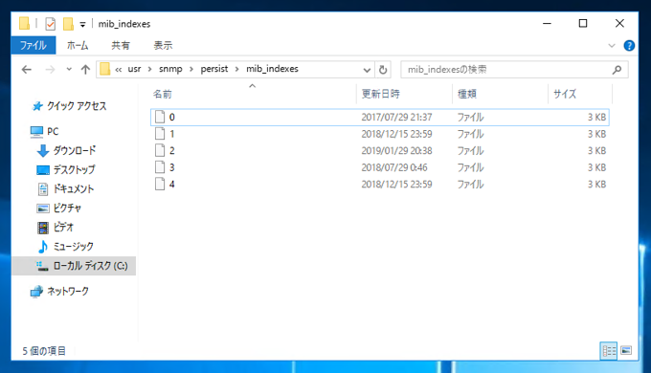Go forward with the right arrow
Screen dimensions: 651x373
[50, 69]
